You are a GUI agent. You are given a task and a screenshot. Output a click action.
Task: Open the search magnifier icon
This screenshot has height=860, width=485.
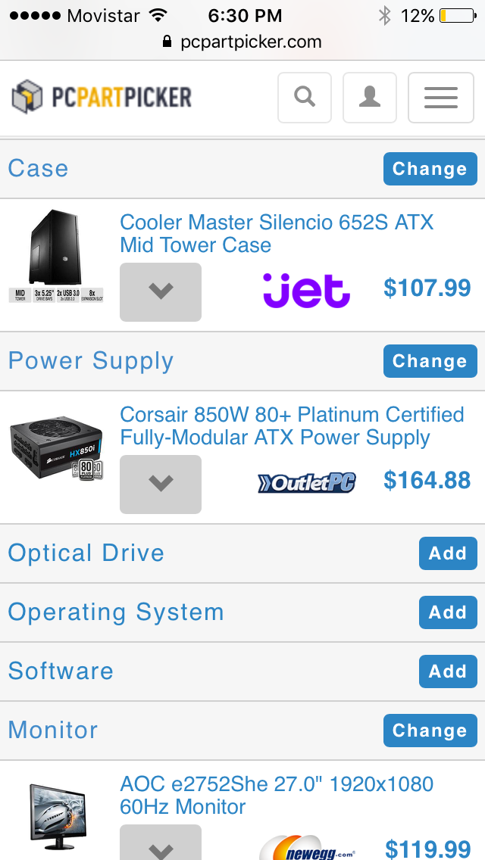[305, 98]
